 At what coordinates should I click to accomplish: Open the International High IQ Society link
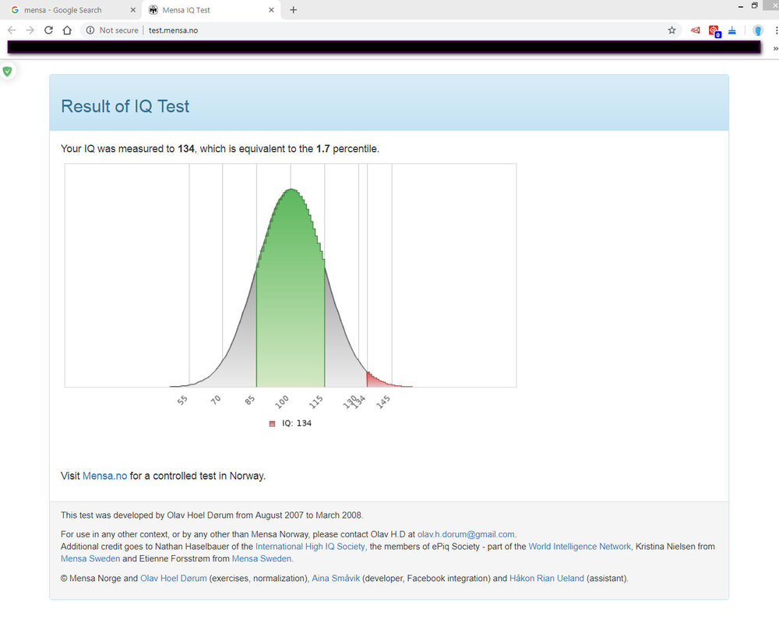tap(311, 547)
